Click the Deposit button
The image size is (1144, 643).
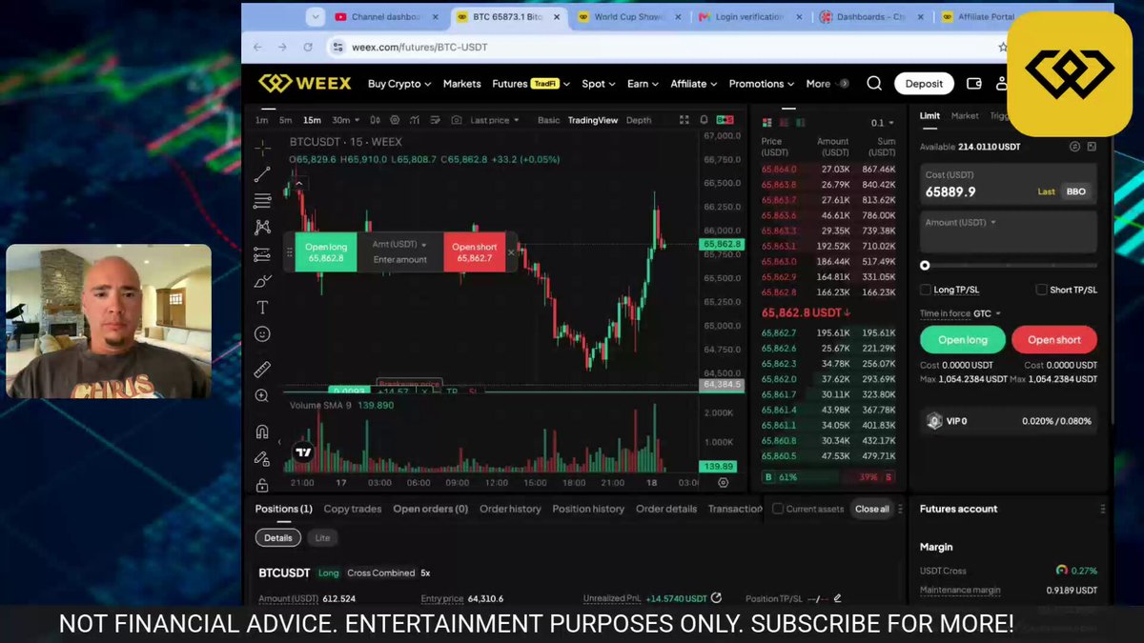924,84
